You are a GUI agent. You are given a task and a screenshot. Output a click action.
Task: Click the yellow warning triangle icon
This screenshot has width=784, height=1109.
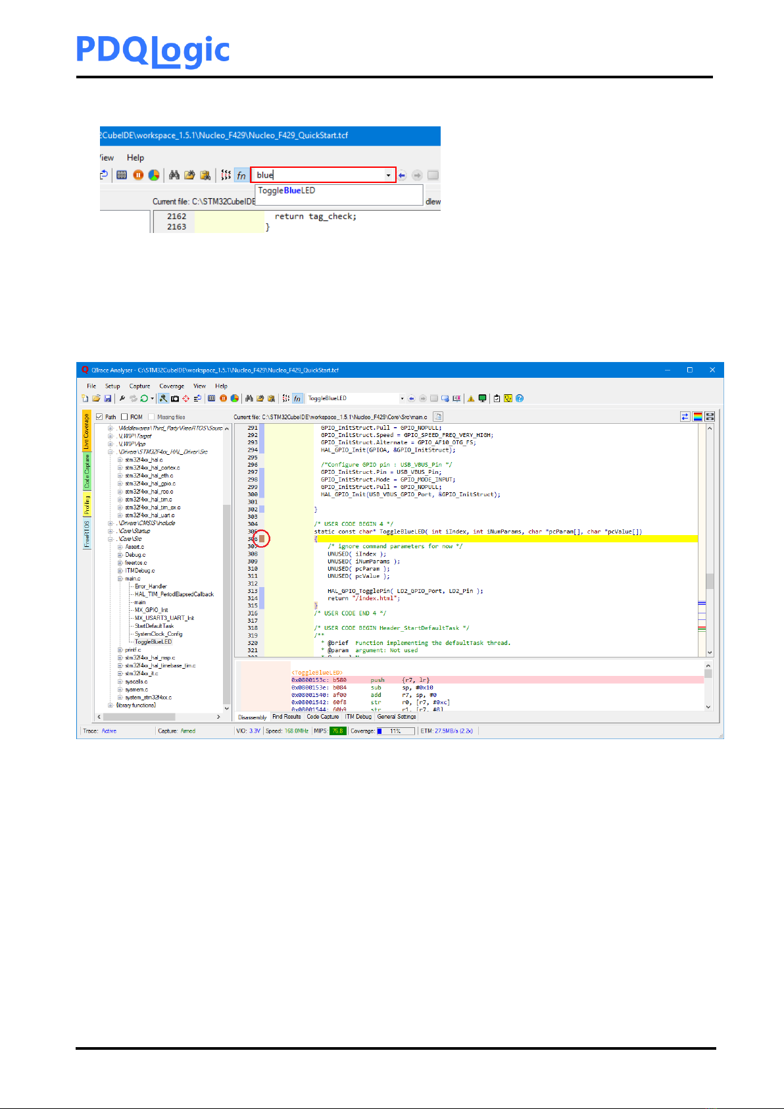coord(471,398)
